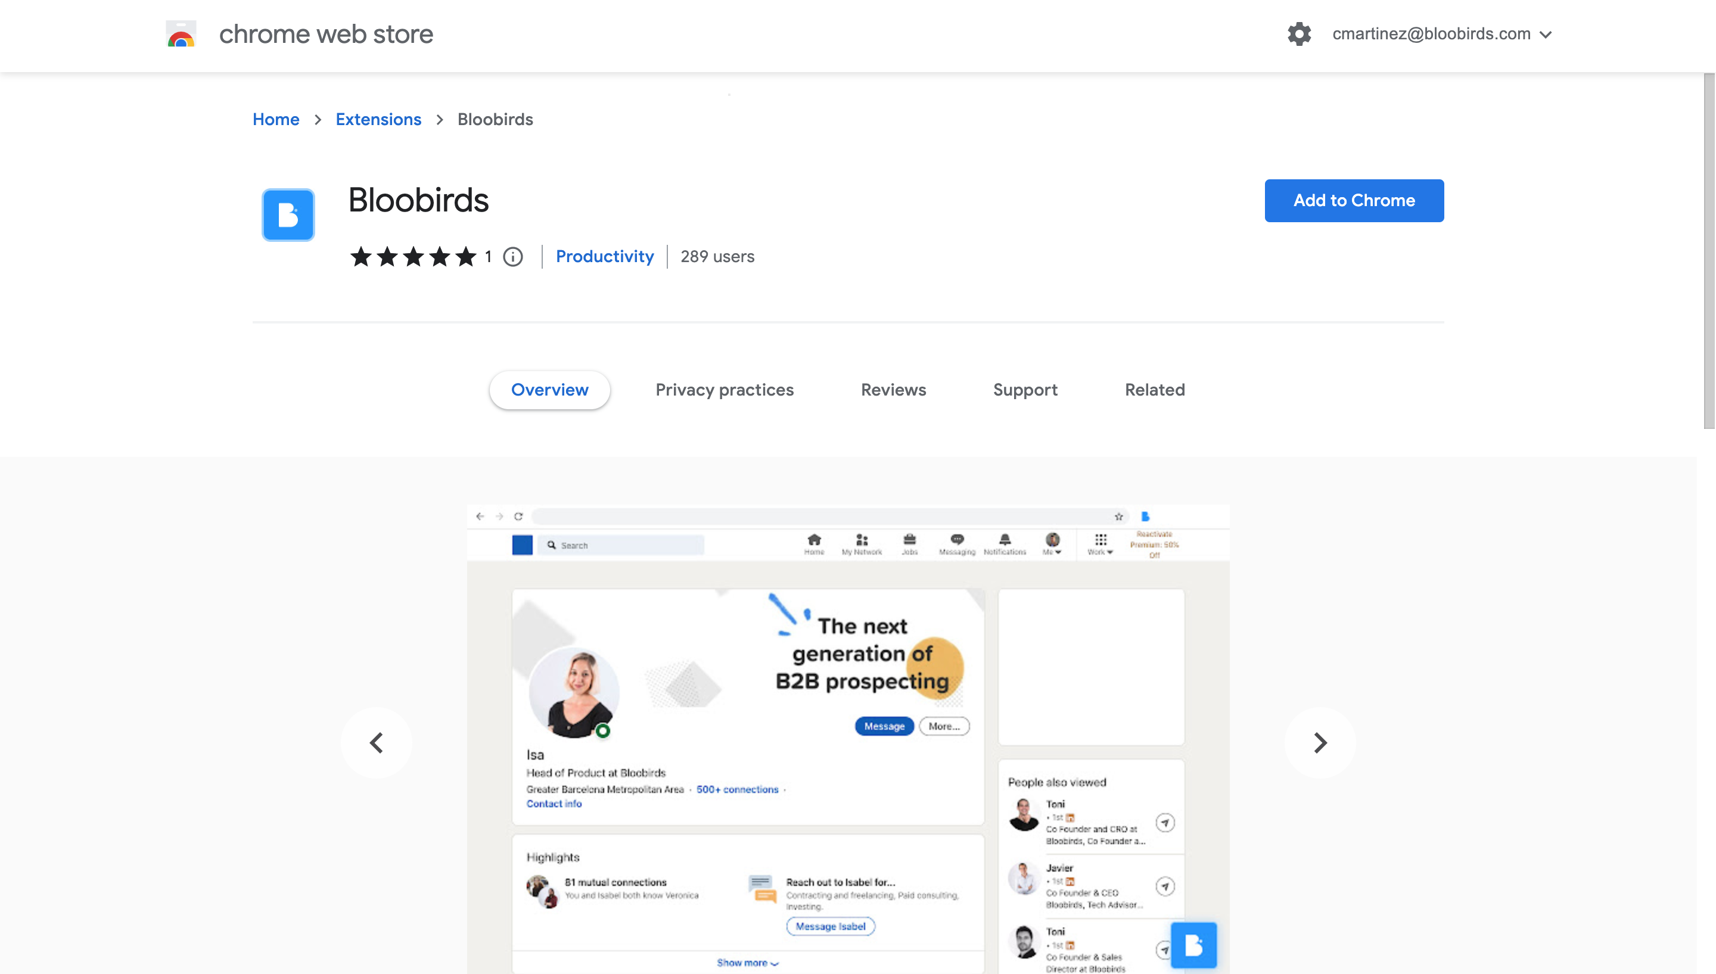Navigate to Home in the breadcrumb
This screenshot has width=1716, height=974.
click(x=276, y=119)
